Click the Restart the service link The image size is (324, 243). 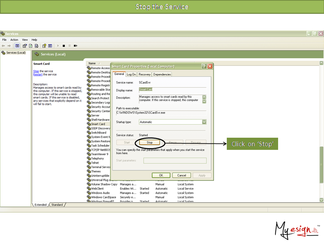pyautogui.click(x=38, y=75)
